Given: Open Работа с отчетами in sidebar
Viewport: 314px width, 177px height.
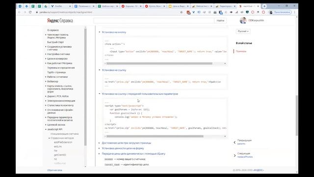Looking at the screenshot, I should (x=57, y=77).
